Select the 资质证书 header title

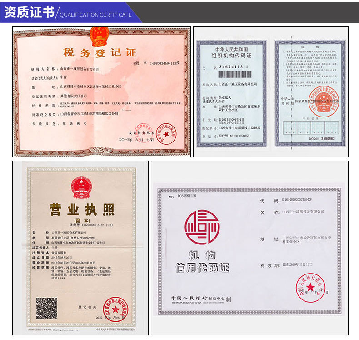[x=28, y=13]
